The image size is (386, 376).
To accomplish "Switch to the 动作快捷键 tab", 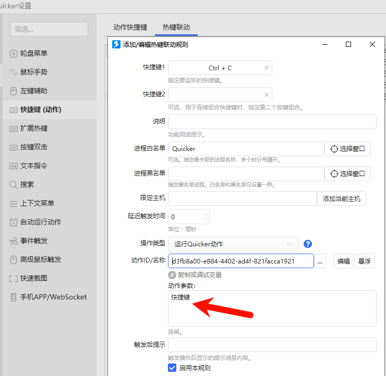I will click(130, 27).
